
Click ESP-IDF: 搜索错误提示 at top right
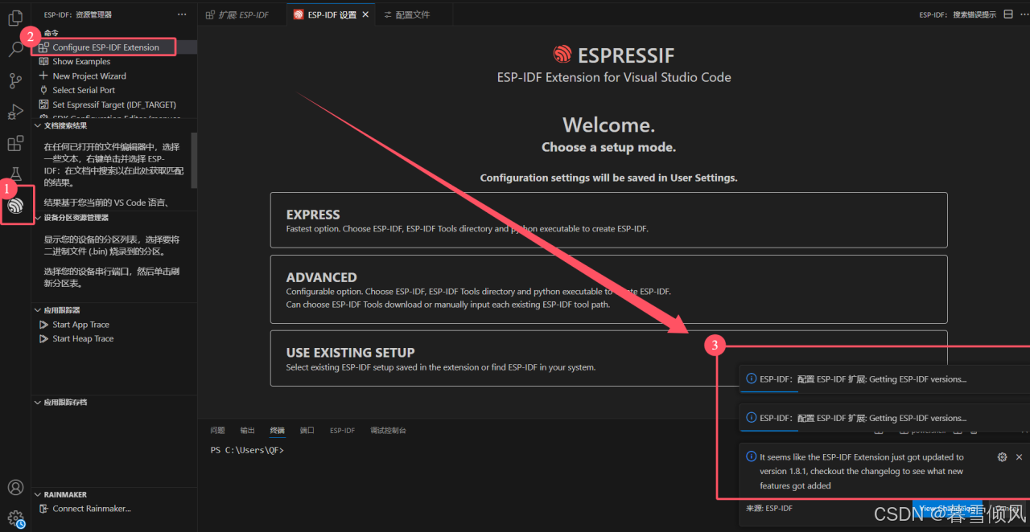pyautogui.click(x=958, y=14)
